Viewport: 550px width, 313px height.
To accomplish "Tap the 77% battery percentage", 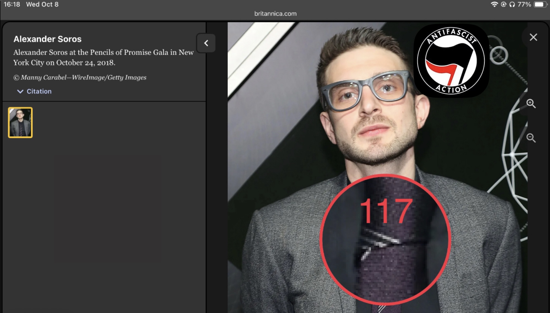I will (524, 4).
